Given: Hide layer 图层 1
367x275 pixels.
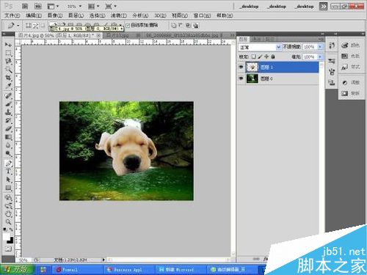Looking at the screenshot, I should click(x=241, y=67).
